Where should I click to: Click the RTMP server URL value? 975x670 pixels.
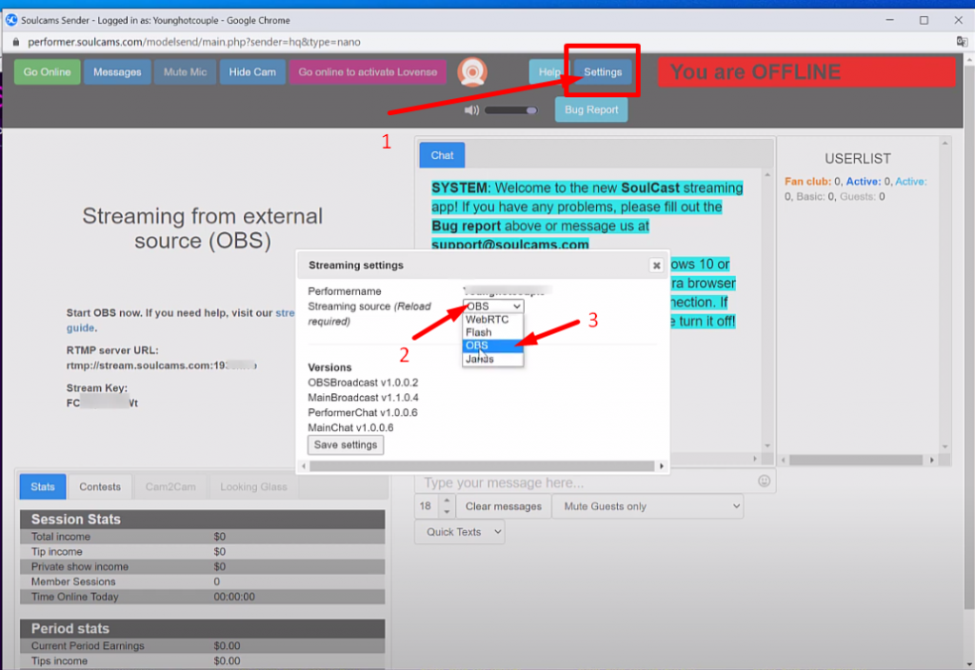[x=162, y=365]
